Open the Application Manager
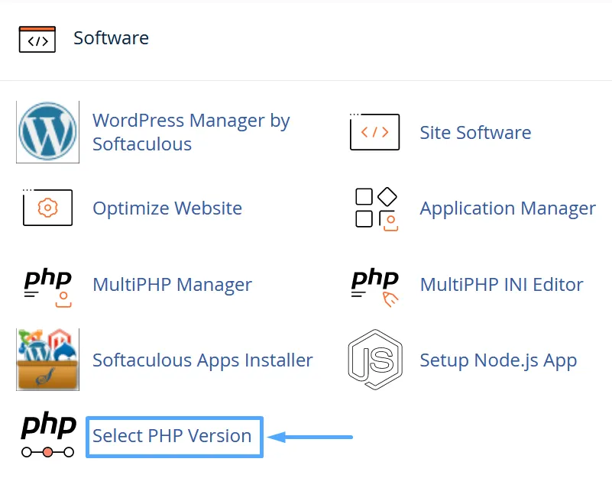The width and height of the screenshot is (612, 478). click(507, 208)
